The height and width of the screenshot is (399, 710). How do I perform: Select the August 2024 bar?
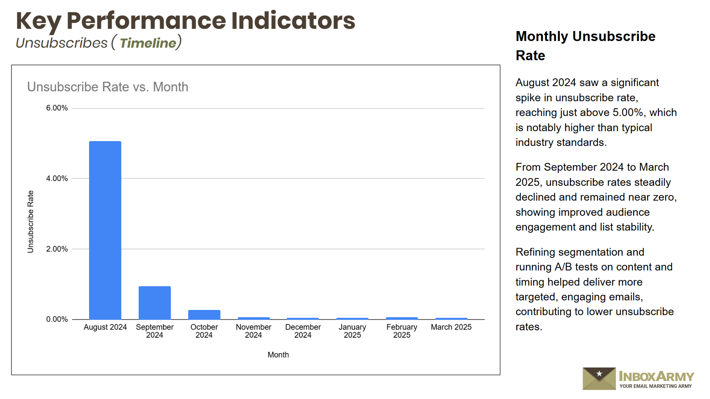click(105, 230)
